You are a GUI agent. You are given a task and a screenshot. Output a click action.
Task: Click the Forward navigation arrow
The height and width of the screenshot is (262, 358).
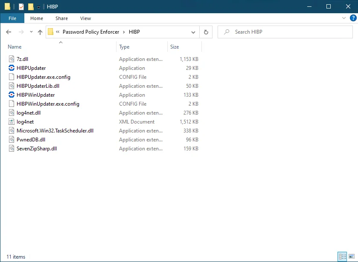pyautogui.click(x=21, y=32)
